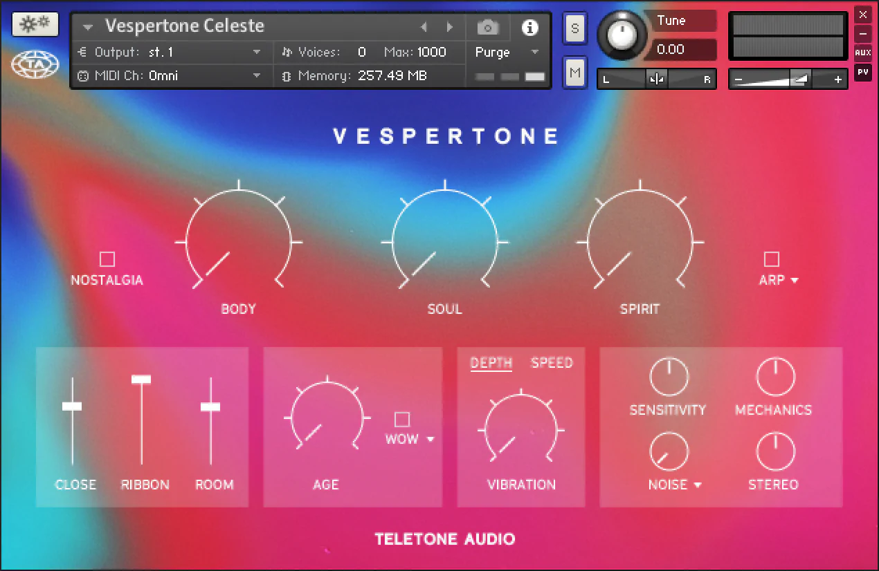
Task: Expand the WOW options arrow
Action: click(431, 439)
